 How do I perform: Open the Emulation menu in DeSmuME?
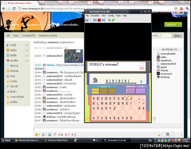point(95,16)
